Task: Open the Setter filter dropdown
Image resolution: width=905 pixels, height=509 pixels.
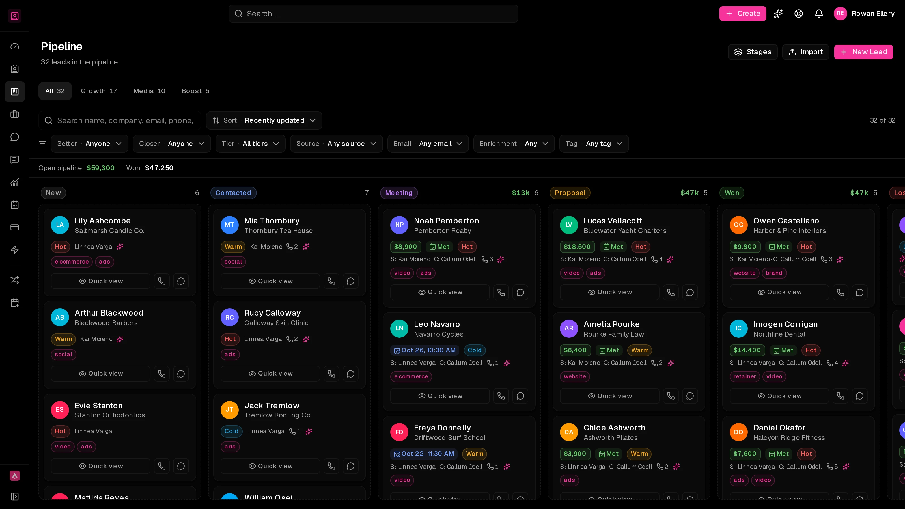Action: 90,144
